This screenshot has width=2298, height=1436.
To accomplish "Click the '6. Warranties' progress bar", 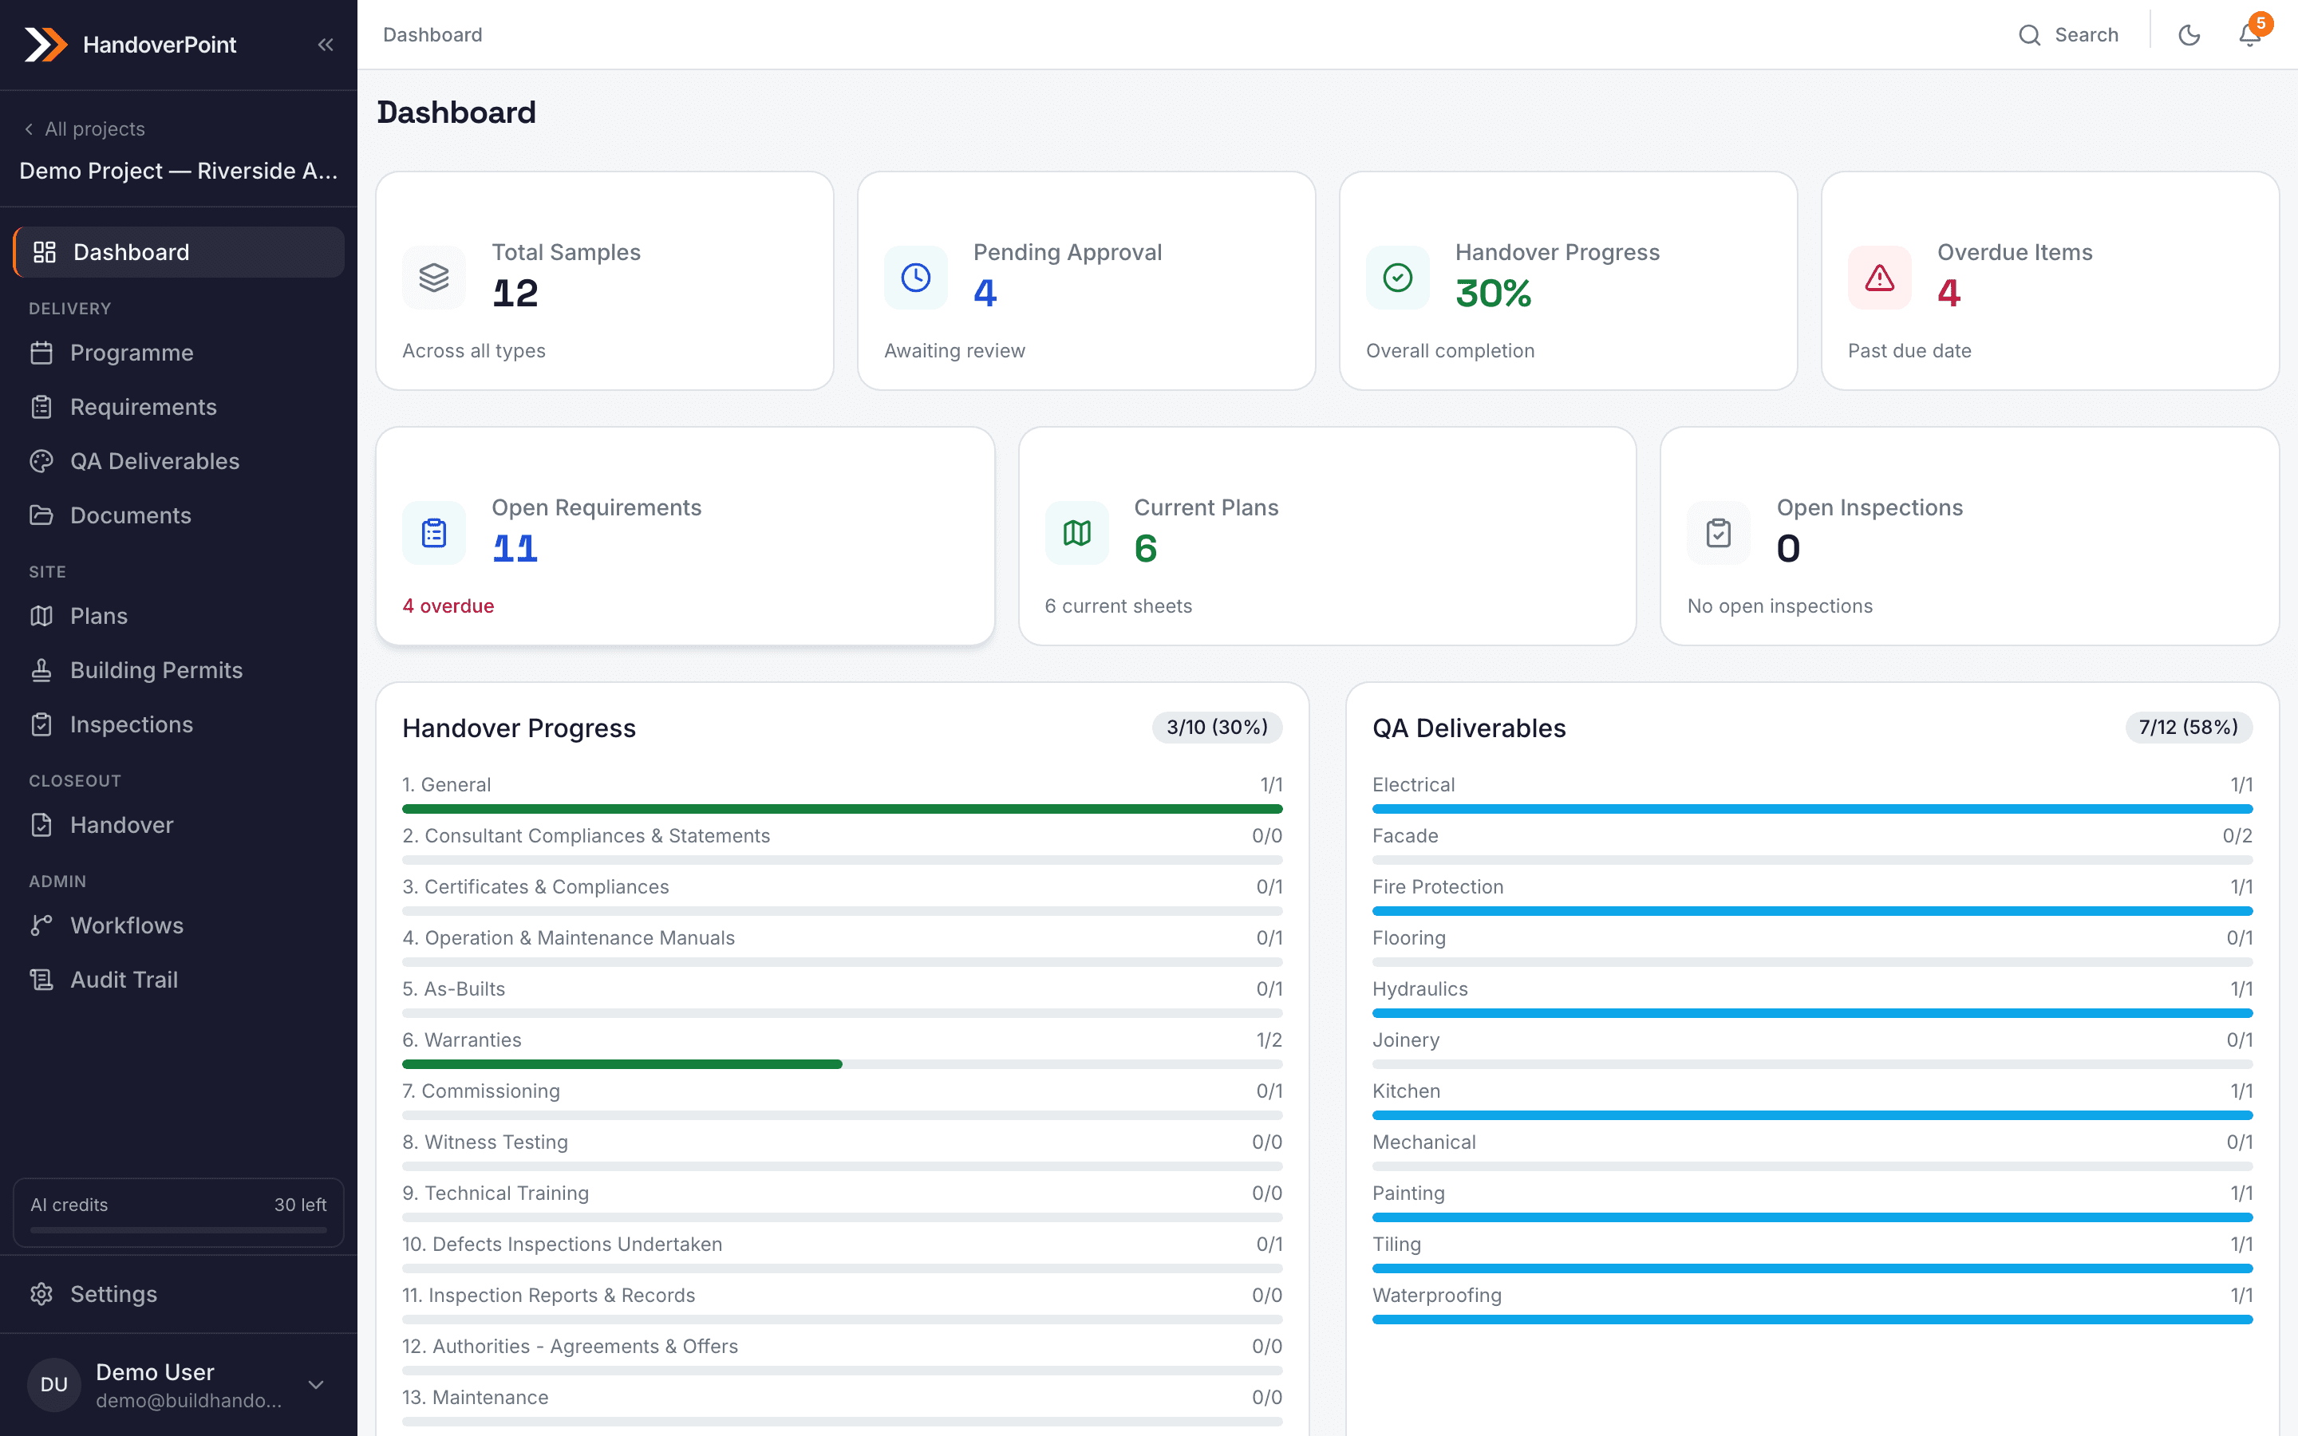I will point(843,1065).
